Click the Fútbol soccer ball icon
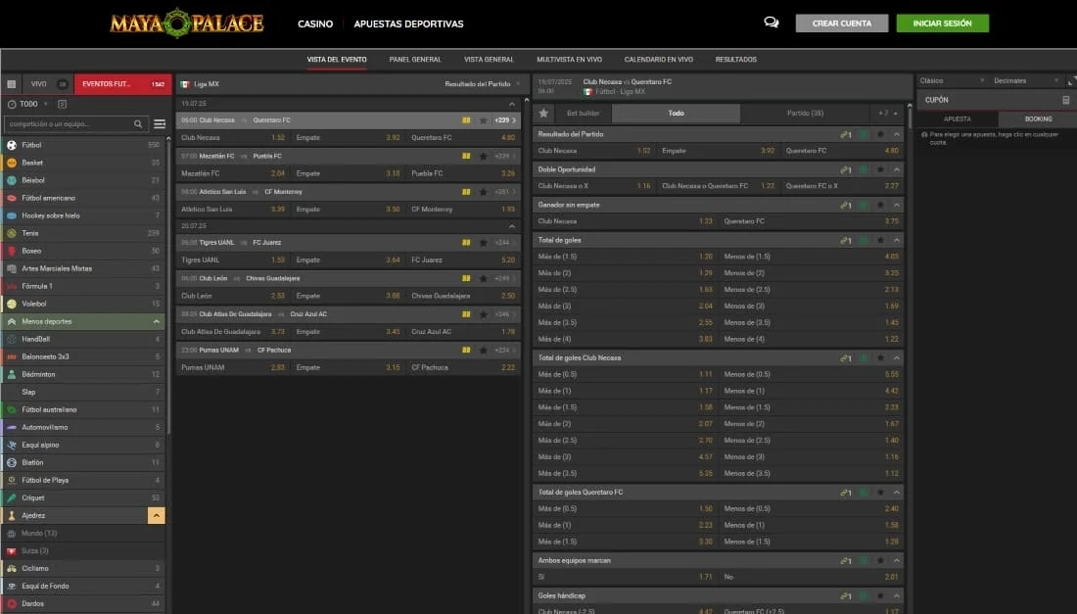The height and width of the screenshot is (614, 1077). 12,145
